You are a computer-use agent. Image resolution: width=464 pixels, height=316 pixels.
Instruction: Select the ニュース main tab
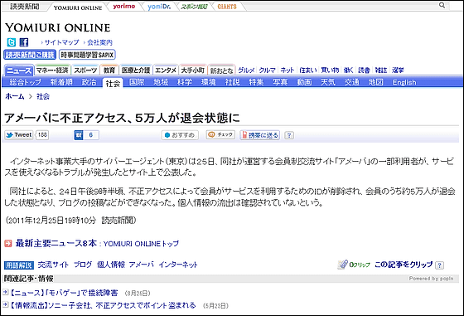tap(18, 70)
